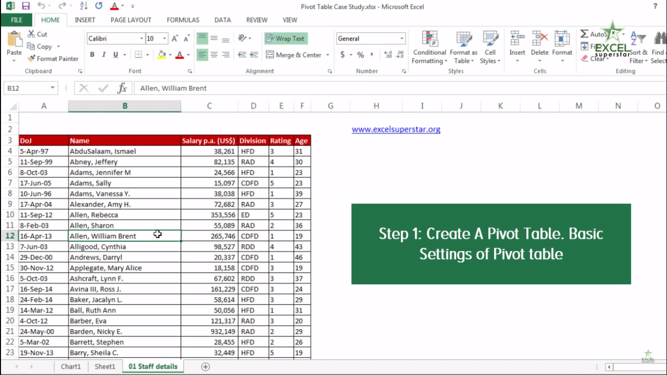Add new sheet with plus icon

pos(206,367)
